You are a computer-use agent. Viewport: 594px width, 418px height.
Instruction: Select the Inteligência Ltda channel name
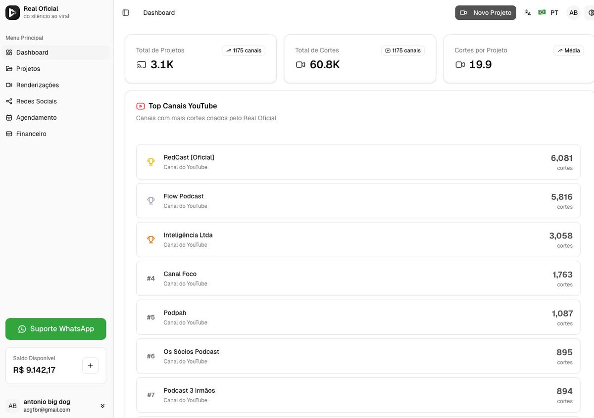[x=188, y=235]
